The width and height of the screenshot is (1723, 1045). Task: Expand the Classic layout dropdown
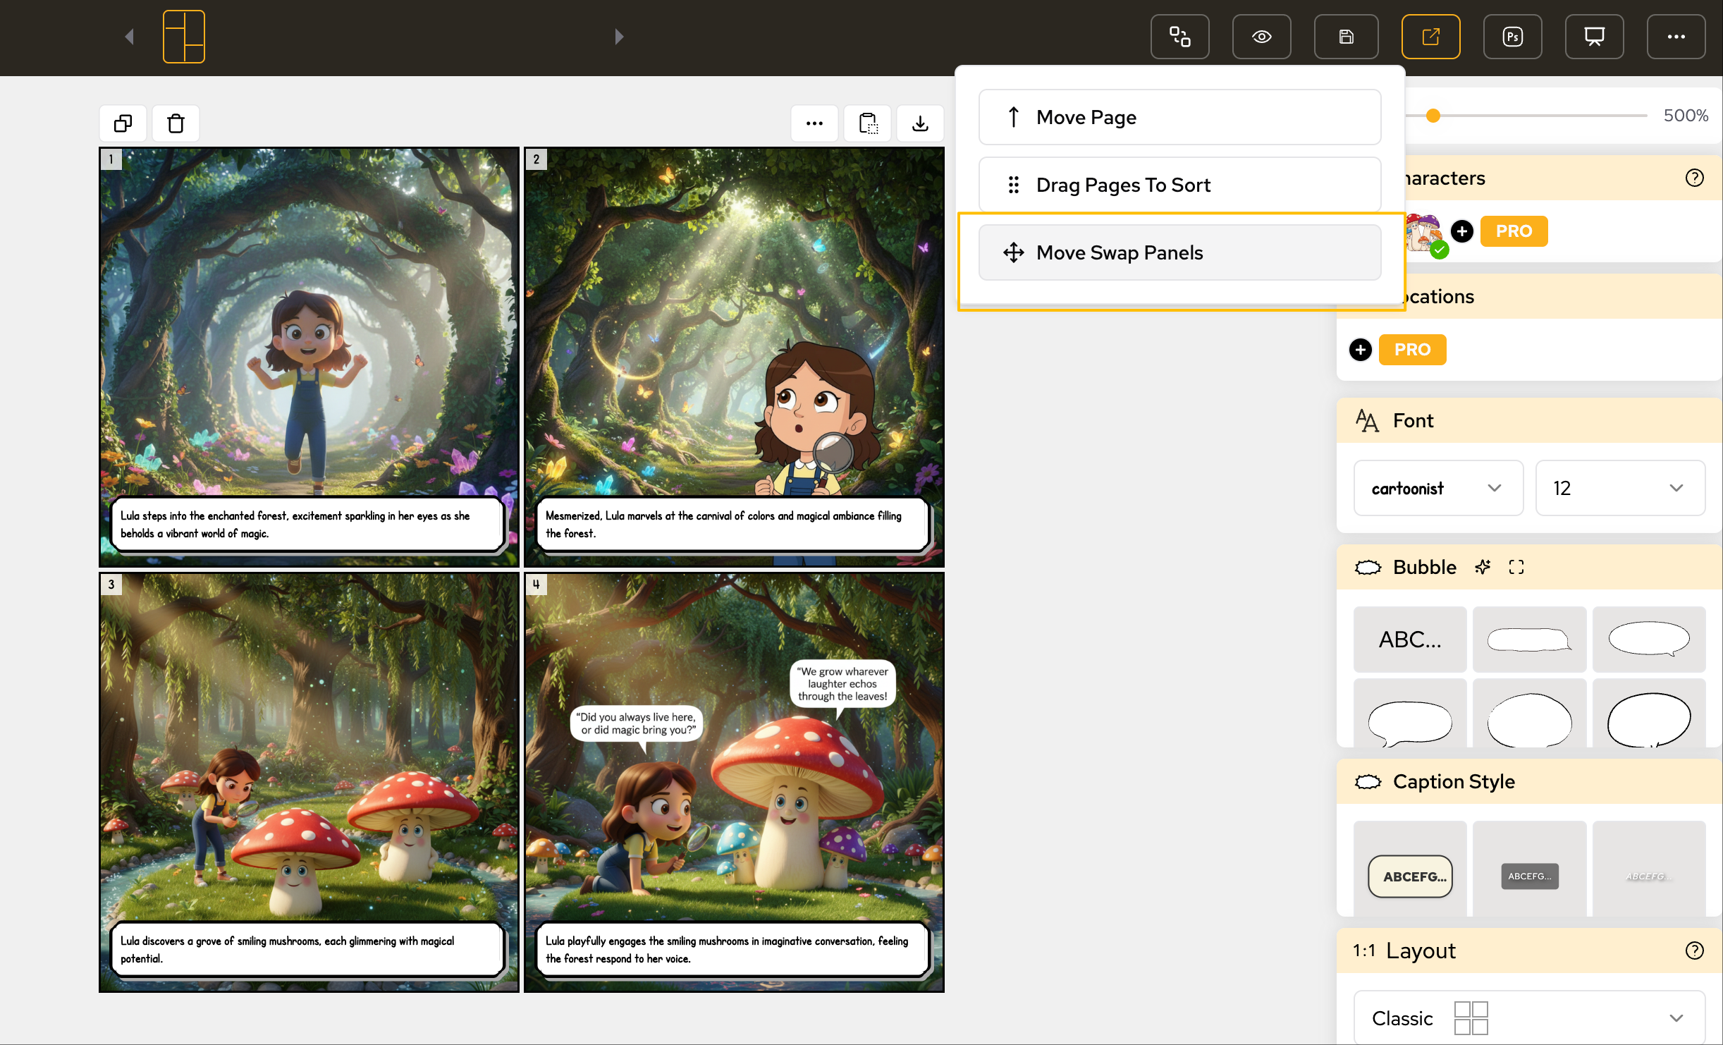1528,1018
